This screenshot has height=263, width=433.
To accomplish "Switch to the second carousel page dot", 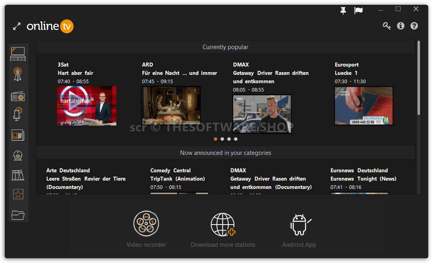I will (x=222, y=139).
